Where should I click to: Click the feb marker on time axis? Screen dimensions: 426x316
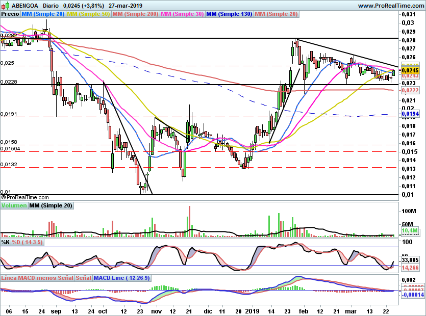point(304,311)
